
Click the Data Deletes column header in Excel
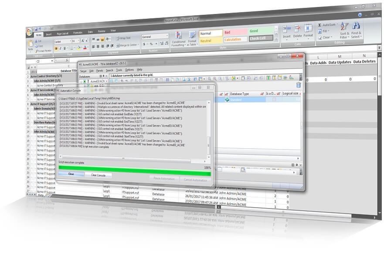(x=364, y=62)
